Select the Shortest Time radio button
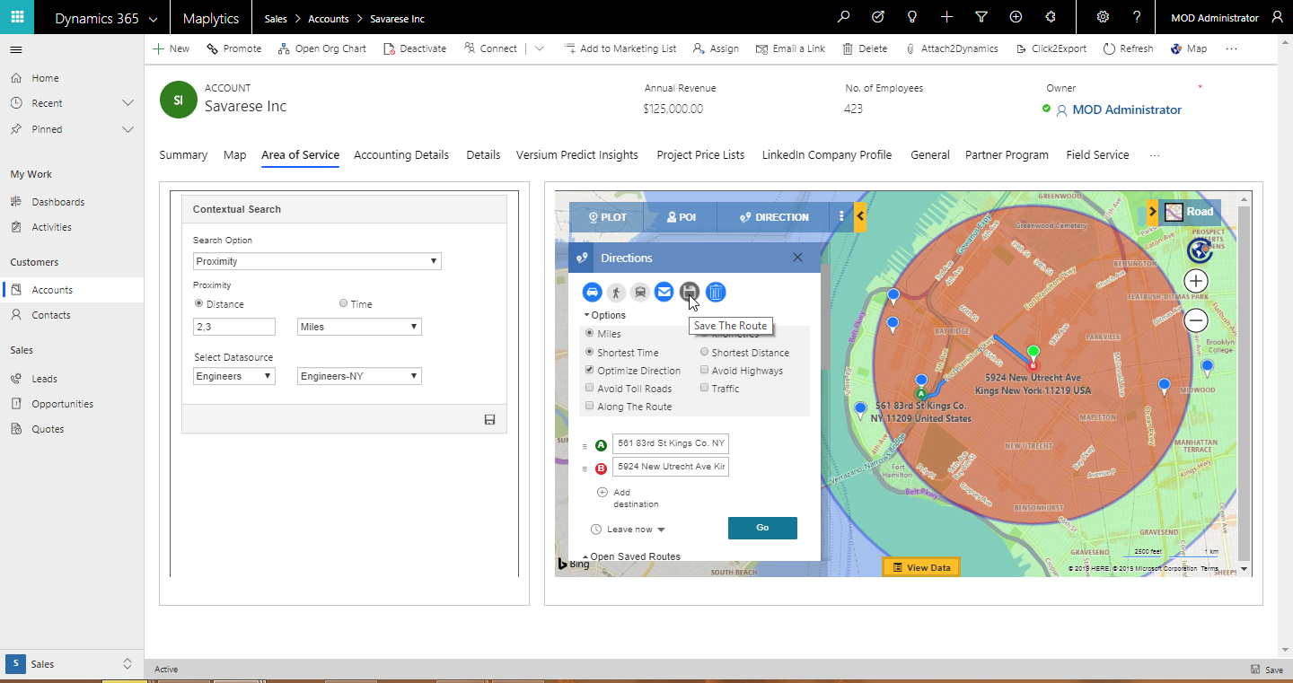 pos(589,352)
